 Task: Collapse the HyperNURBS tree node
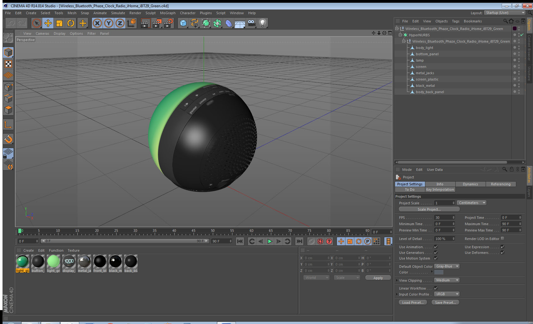tap(400, 35)
